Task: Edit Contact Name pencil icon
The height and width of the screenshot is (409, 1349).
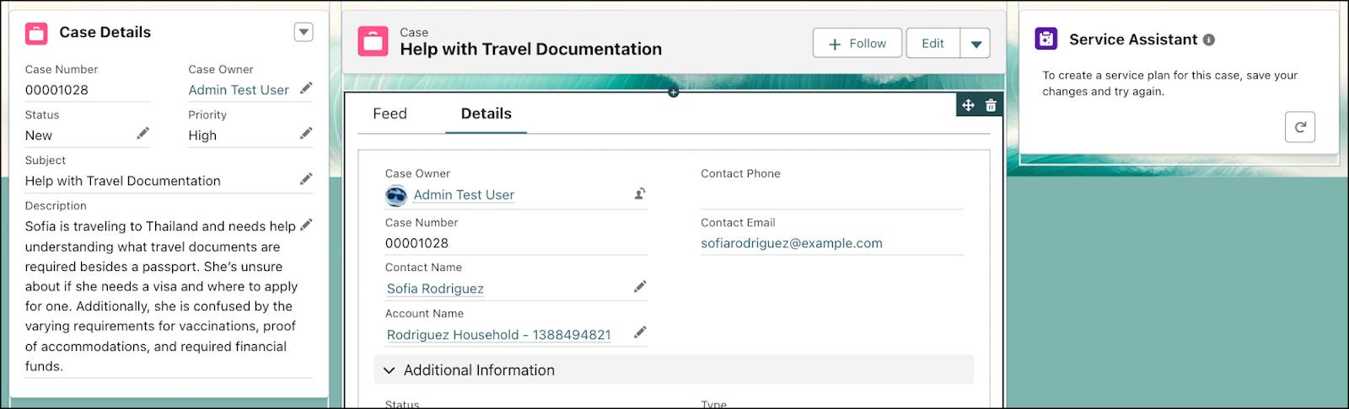Action: [640, 287]
